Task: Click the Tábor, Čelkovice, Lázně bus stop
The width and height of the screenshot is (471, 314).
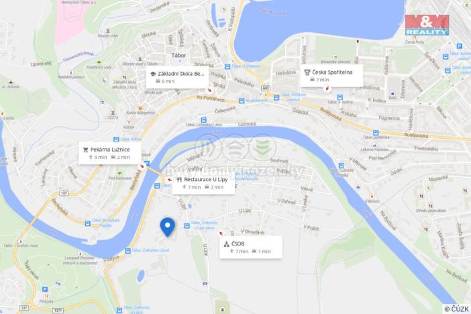Action: tap(128, 251)
